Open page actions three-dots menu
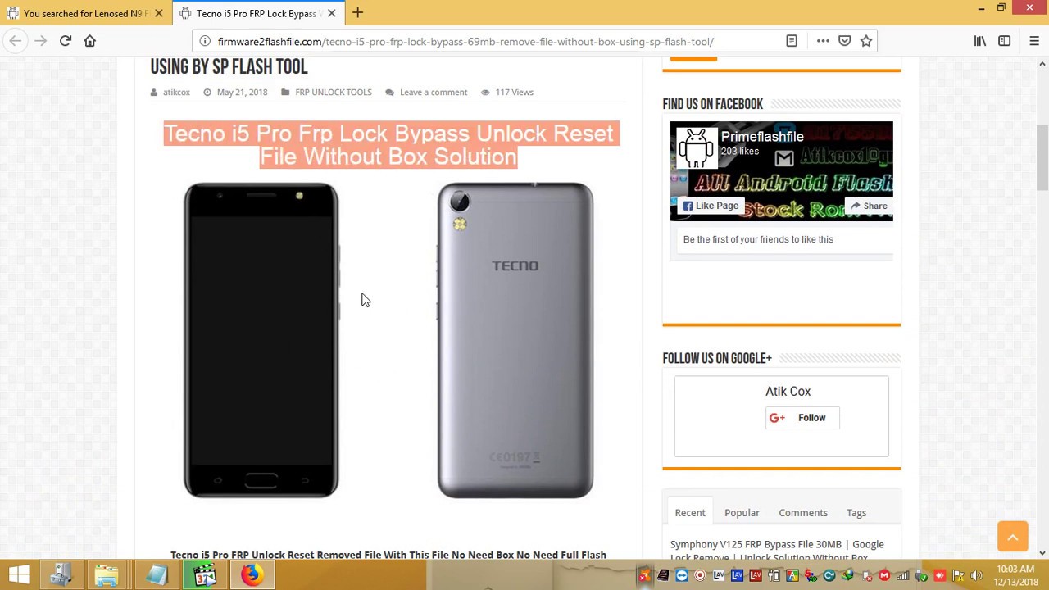The image size is (1049, 590). coord(823,41)
